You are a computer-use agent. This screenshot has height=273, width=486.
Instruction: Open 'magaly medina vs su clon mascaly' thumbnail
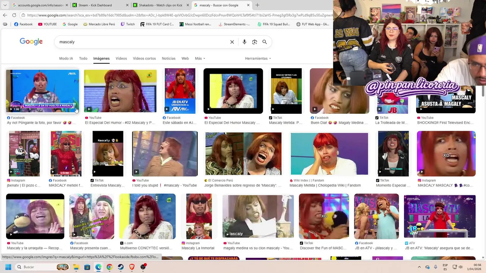tap(258, 216)
